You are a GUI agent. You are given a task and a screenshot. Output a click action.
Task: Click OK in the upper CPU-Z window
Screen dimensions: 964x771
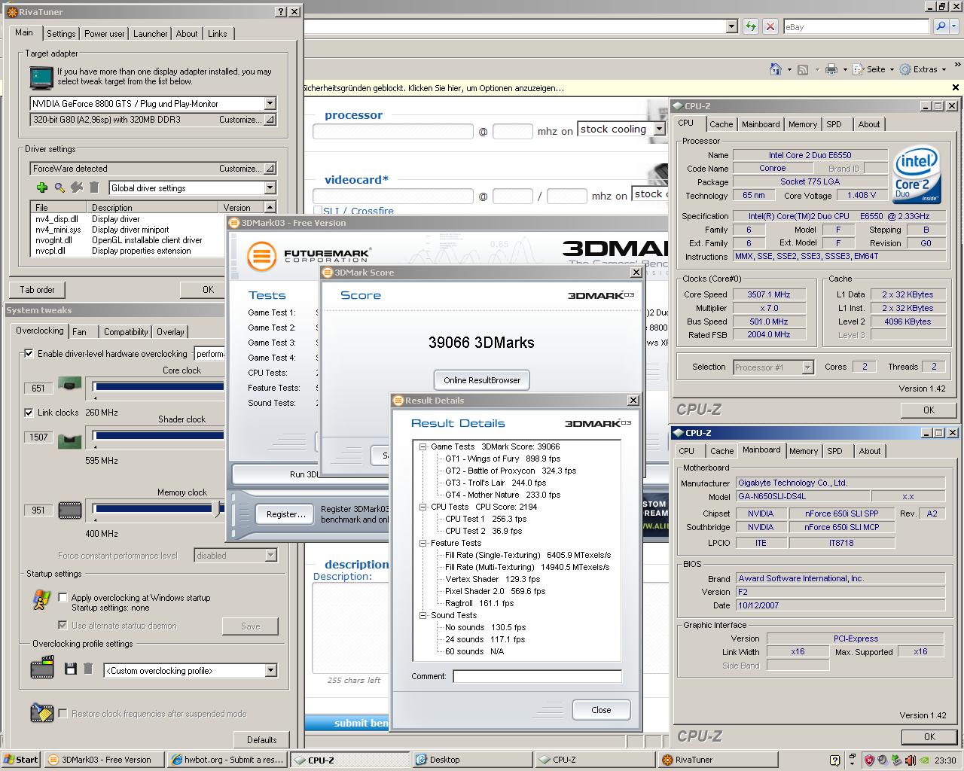pyautogui.click(x=929, y=410)
